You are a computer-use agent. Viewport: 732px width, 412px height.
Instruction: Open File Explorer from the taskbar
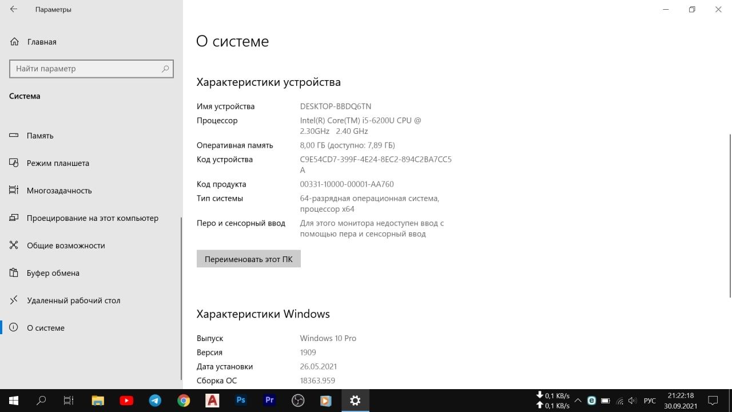pos(98,401)
